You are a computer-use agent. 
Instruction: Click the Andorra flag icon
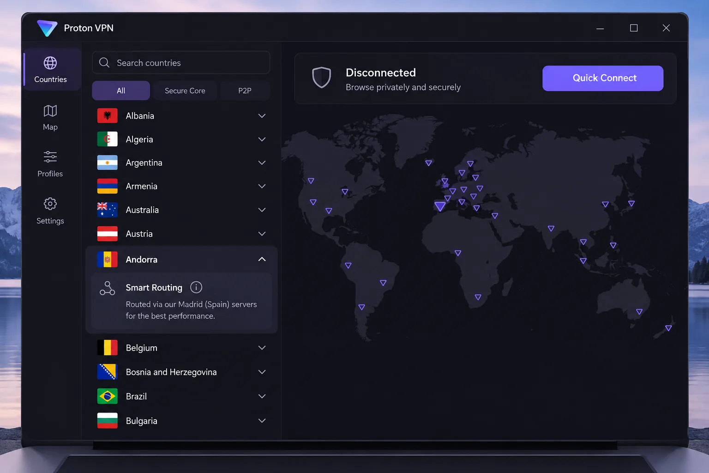coord(107,260)
